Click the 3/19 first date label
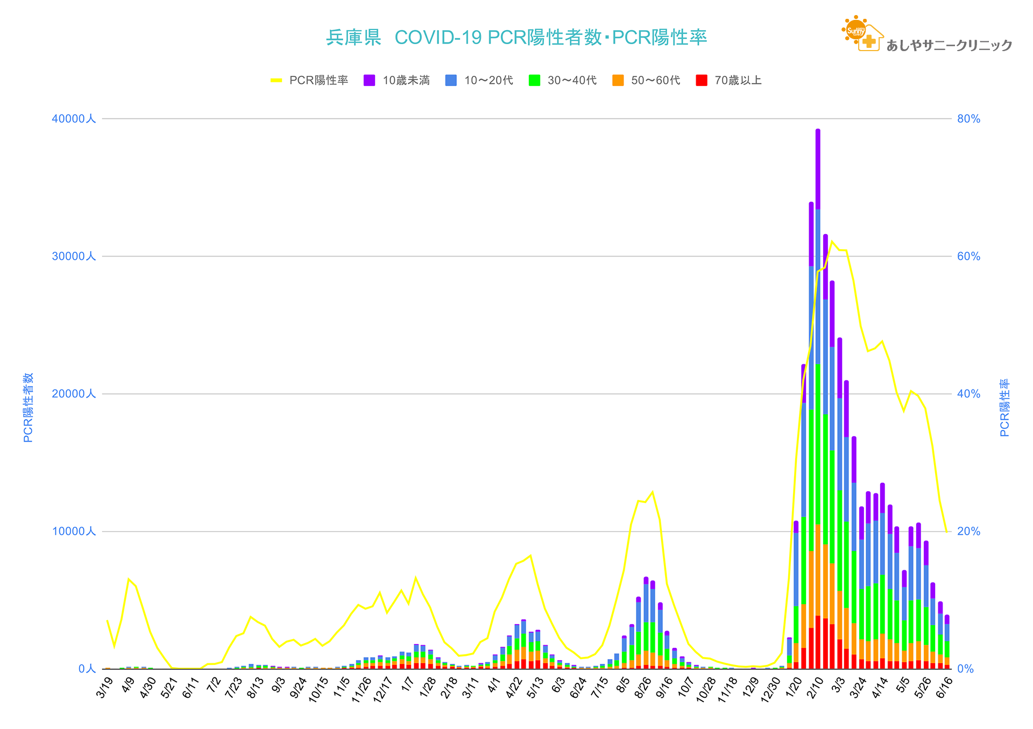This screenshot has width=1033, height=729. 104,688
